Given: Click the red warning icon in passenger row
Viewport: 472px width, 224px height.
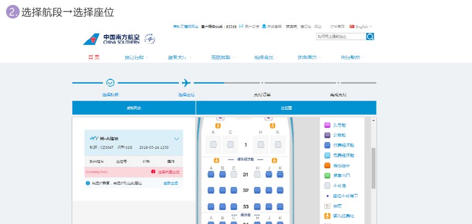Looking at the screenshot, I should click(x=154, y=172).
